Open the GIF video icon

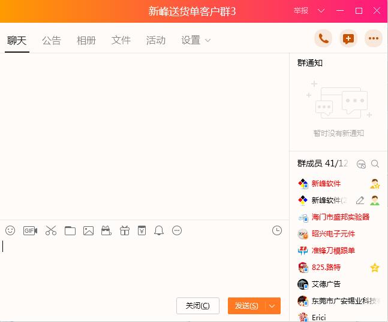30,230
